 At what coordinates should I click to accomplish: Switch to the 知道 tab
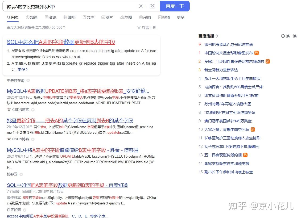(x=32, y=17)
